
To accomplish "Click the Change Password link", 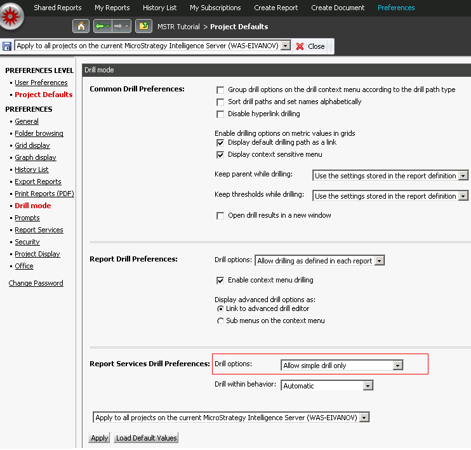I will (36, 283).
